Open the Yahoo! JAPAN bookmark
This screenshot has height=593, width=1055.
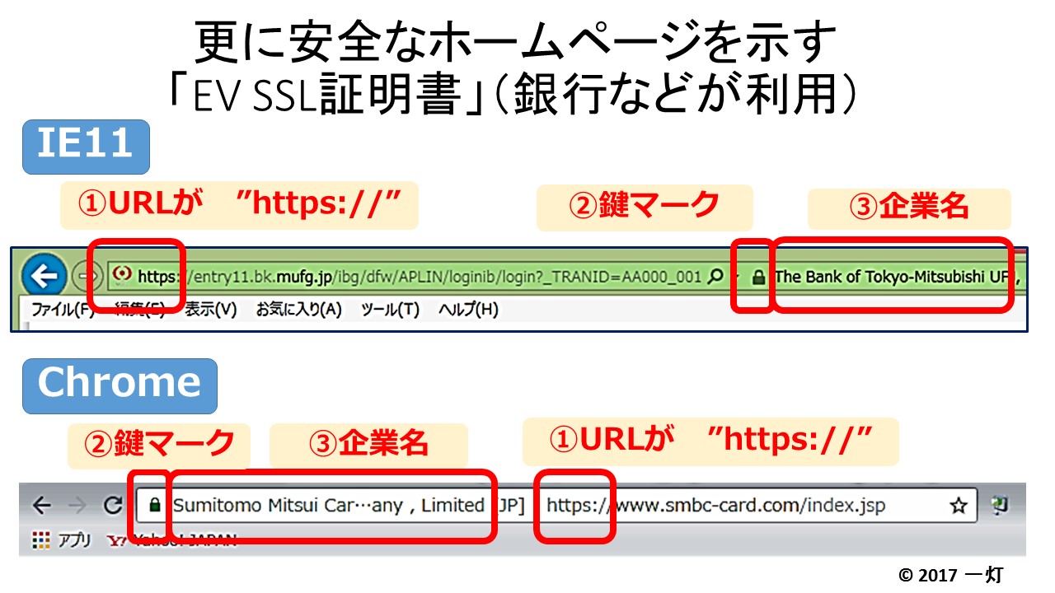(x=172, y=540)
